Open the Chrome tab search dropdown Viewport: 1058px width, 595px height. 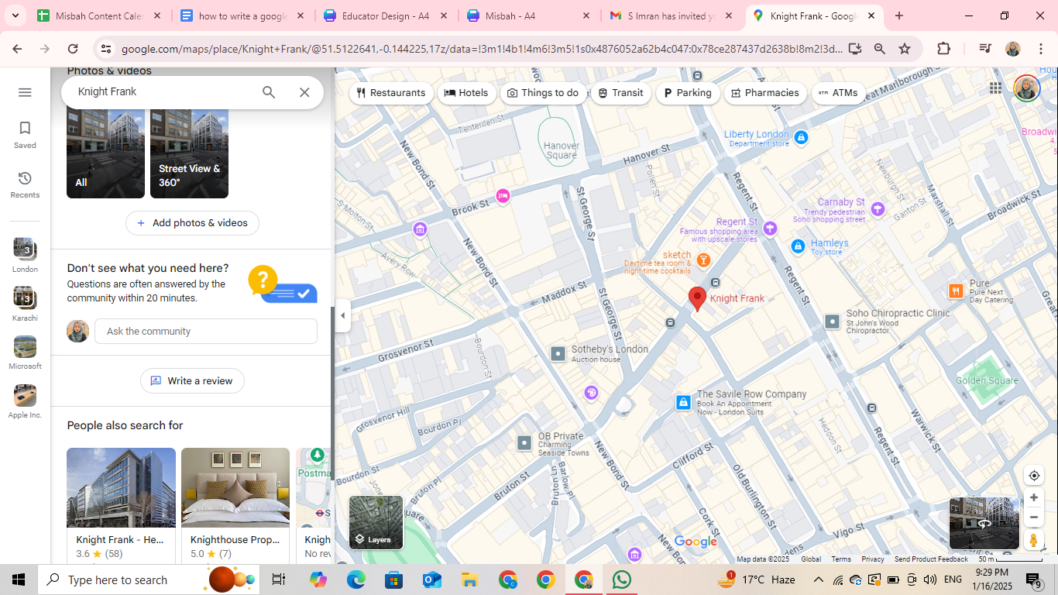click(x=15, y=15)
